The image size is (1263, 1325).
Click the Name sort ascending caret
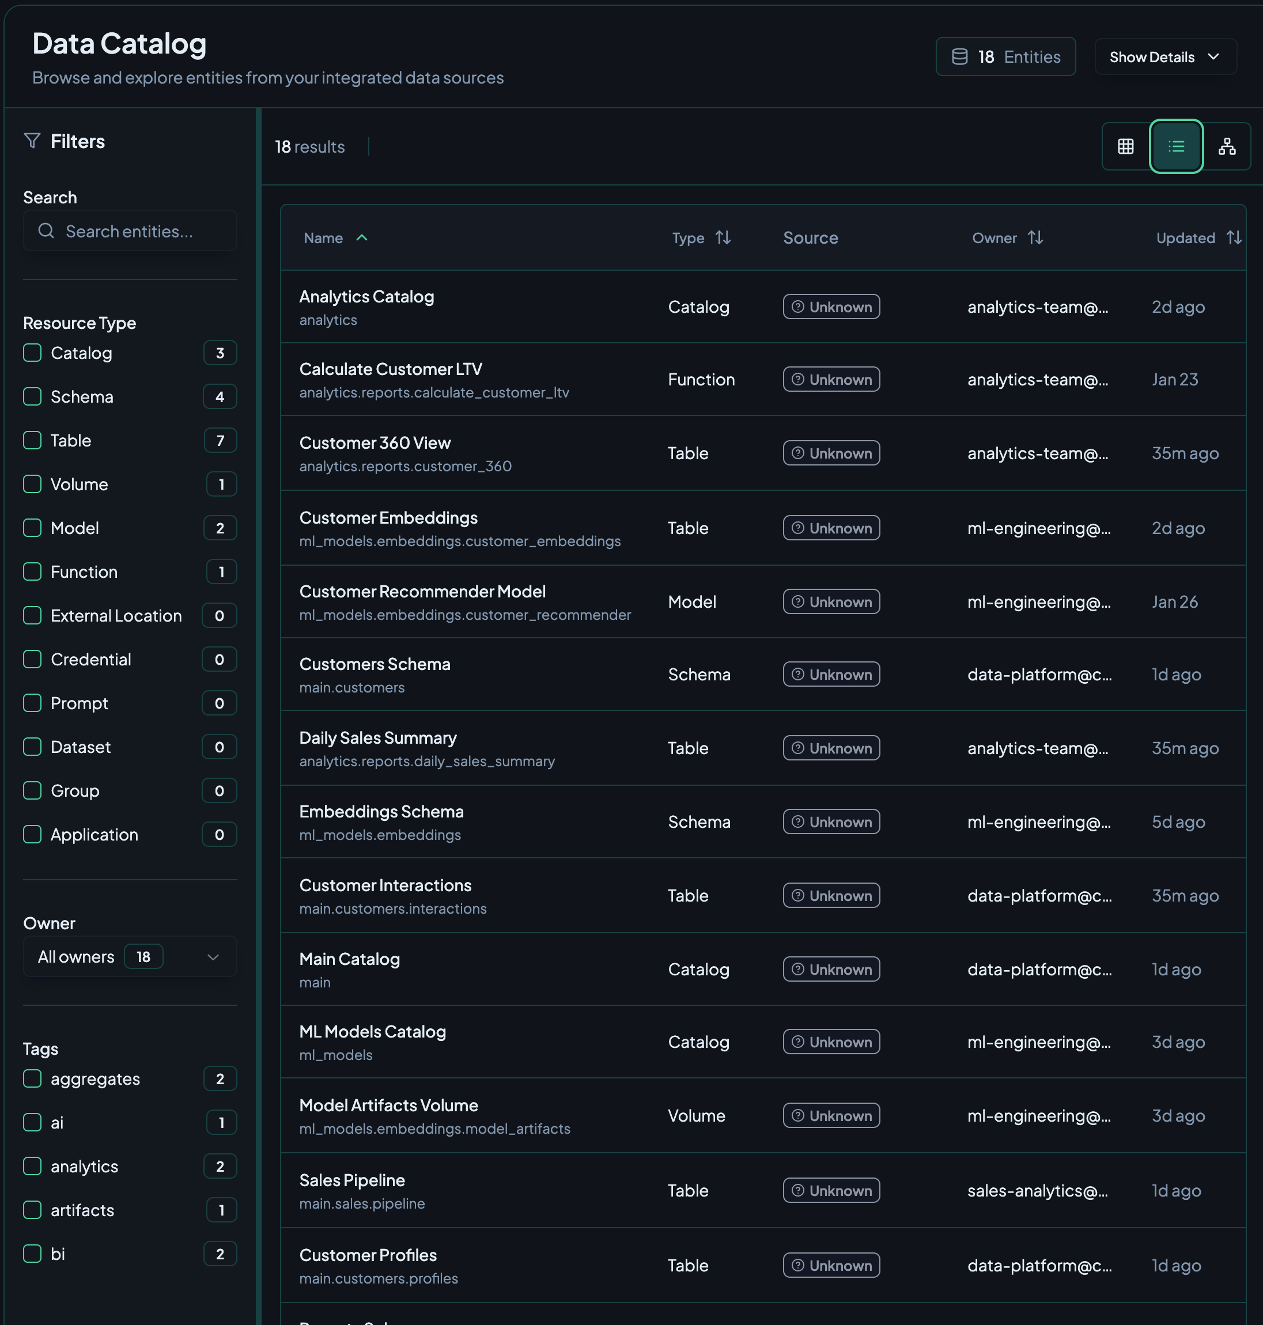[x=361, y=238]
